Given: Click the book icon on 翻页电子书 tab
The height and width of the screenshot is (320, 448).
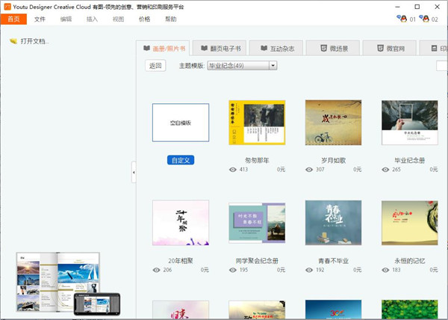Looking at the screenshot, I should tap(203, 48).
